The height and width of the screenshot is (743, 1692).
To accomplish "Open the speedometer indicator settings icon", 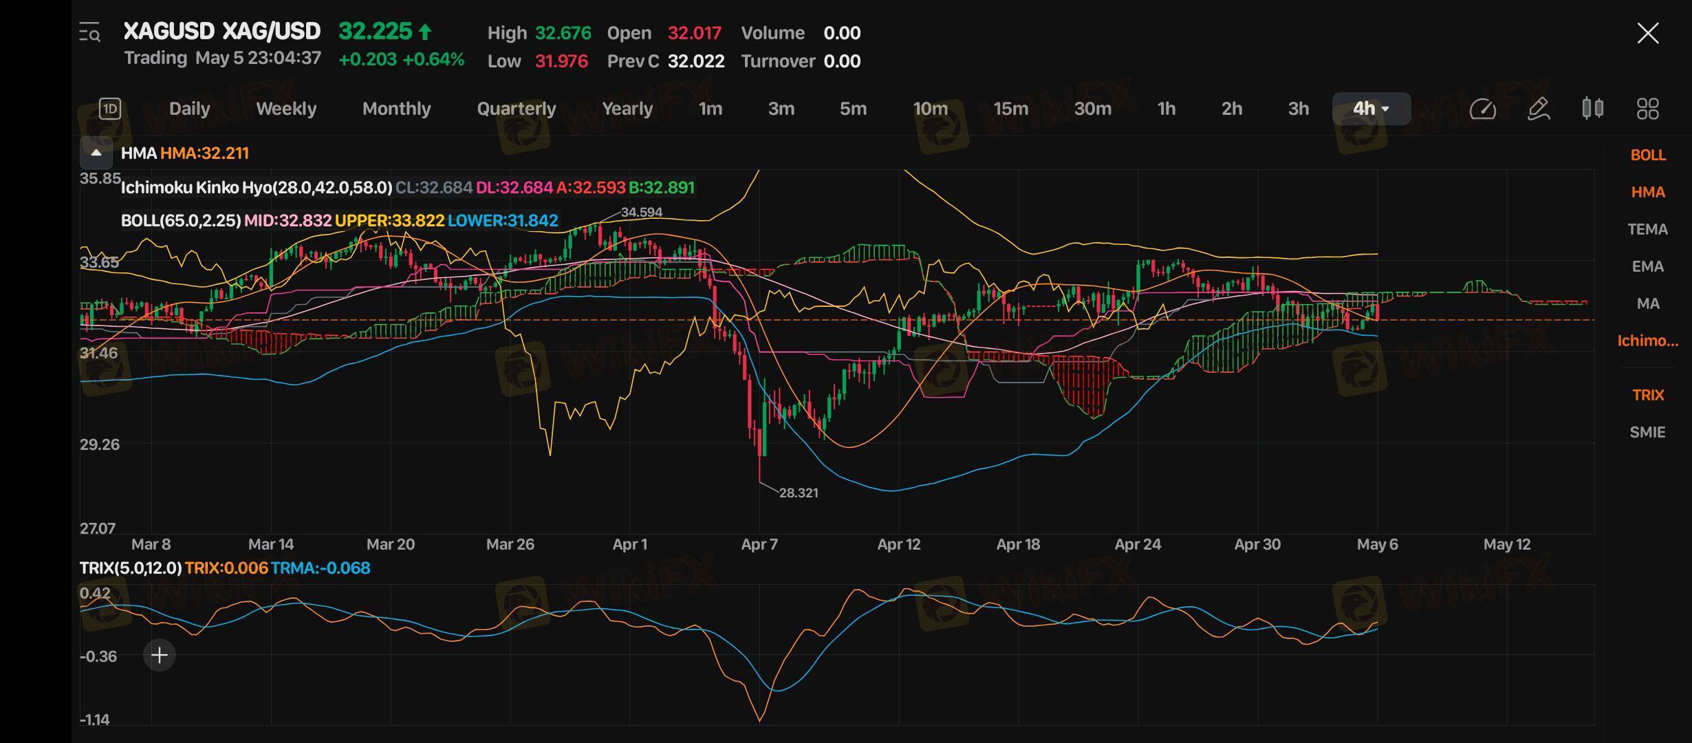I will tap(1482, 109).
